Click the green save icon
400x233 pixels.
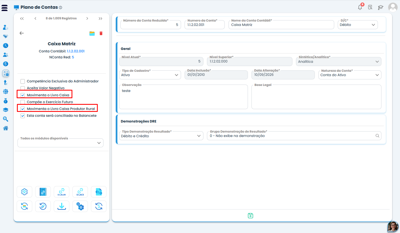pos(250,216)
